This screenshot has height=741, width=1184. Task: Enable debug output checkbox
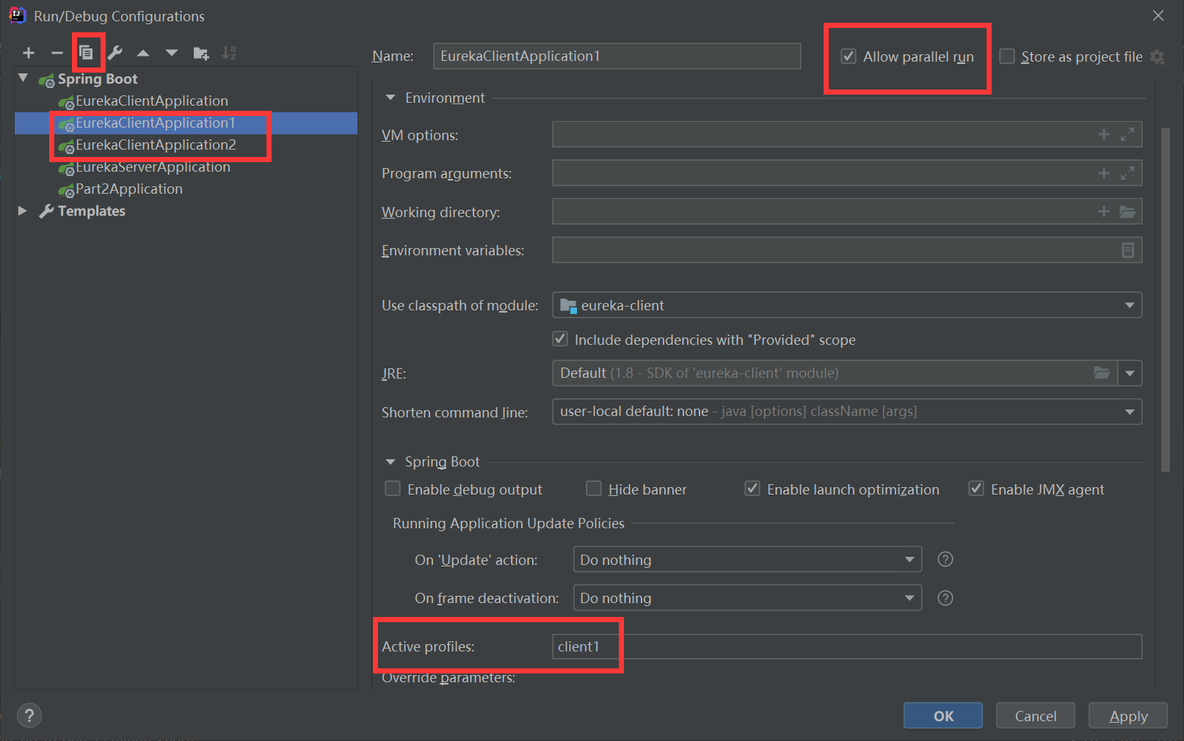[x=393, y=489]
